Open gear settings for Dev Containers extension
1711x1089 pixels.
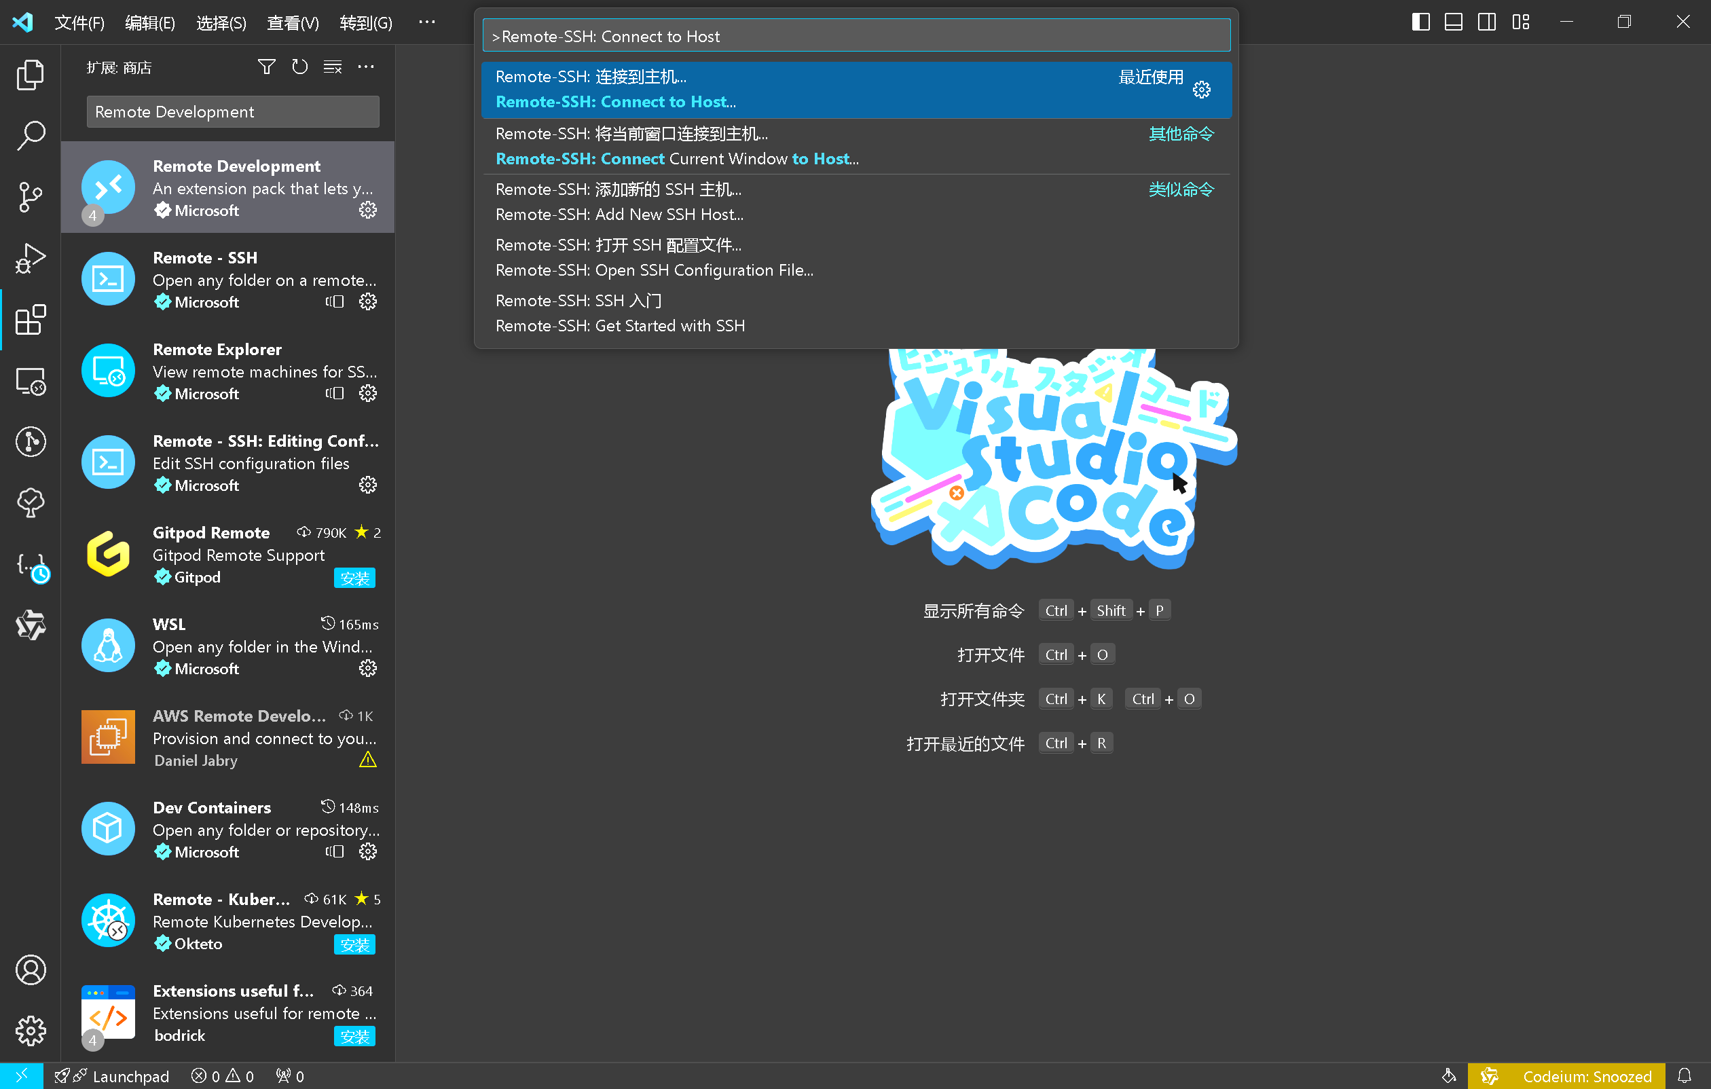coord(367,852)
